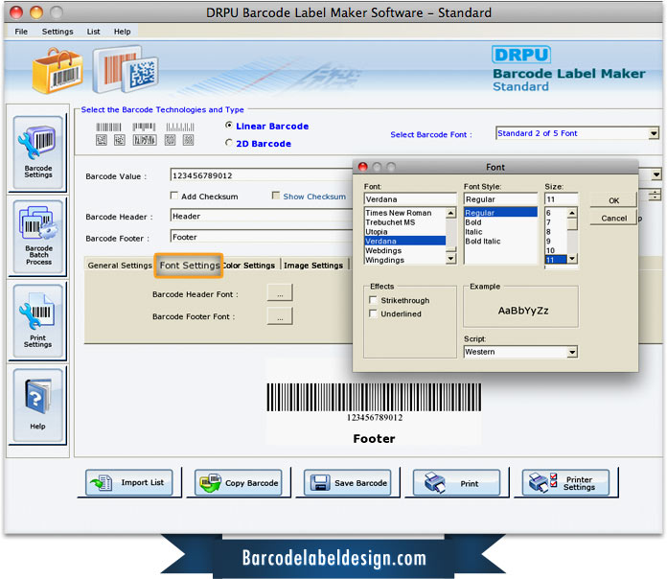This screenshot has width=667, height=579.
Task: Select Wingdings in font list
Action: 405,260
